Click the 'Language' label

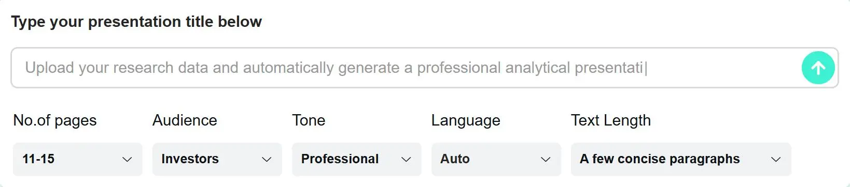[466, 120]
